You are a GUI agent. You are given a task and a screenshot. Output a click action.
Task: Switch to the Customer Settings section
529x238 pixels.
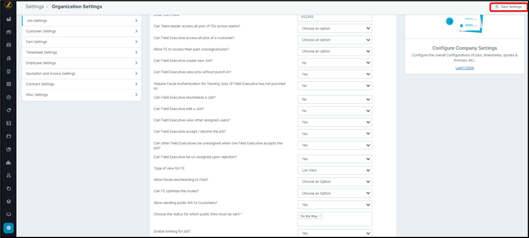point(81,31)
